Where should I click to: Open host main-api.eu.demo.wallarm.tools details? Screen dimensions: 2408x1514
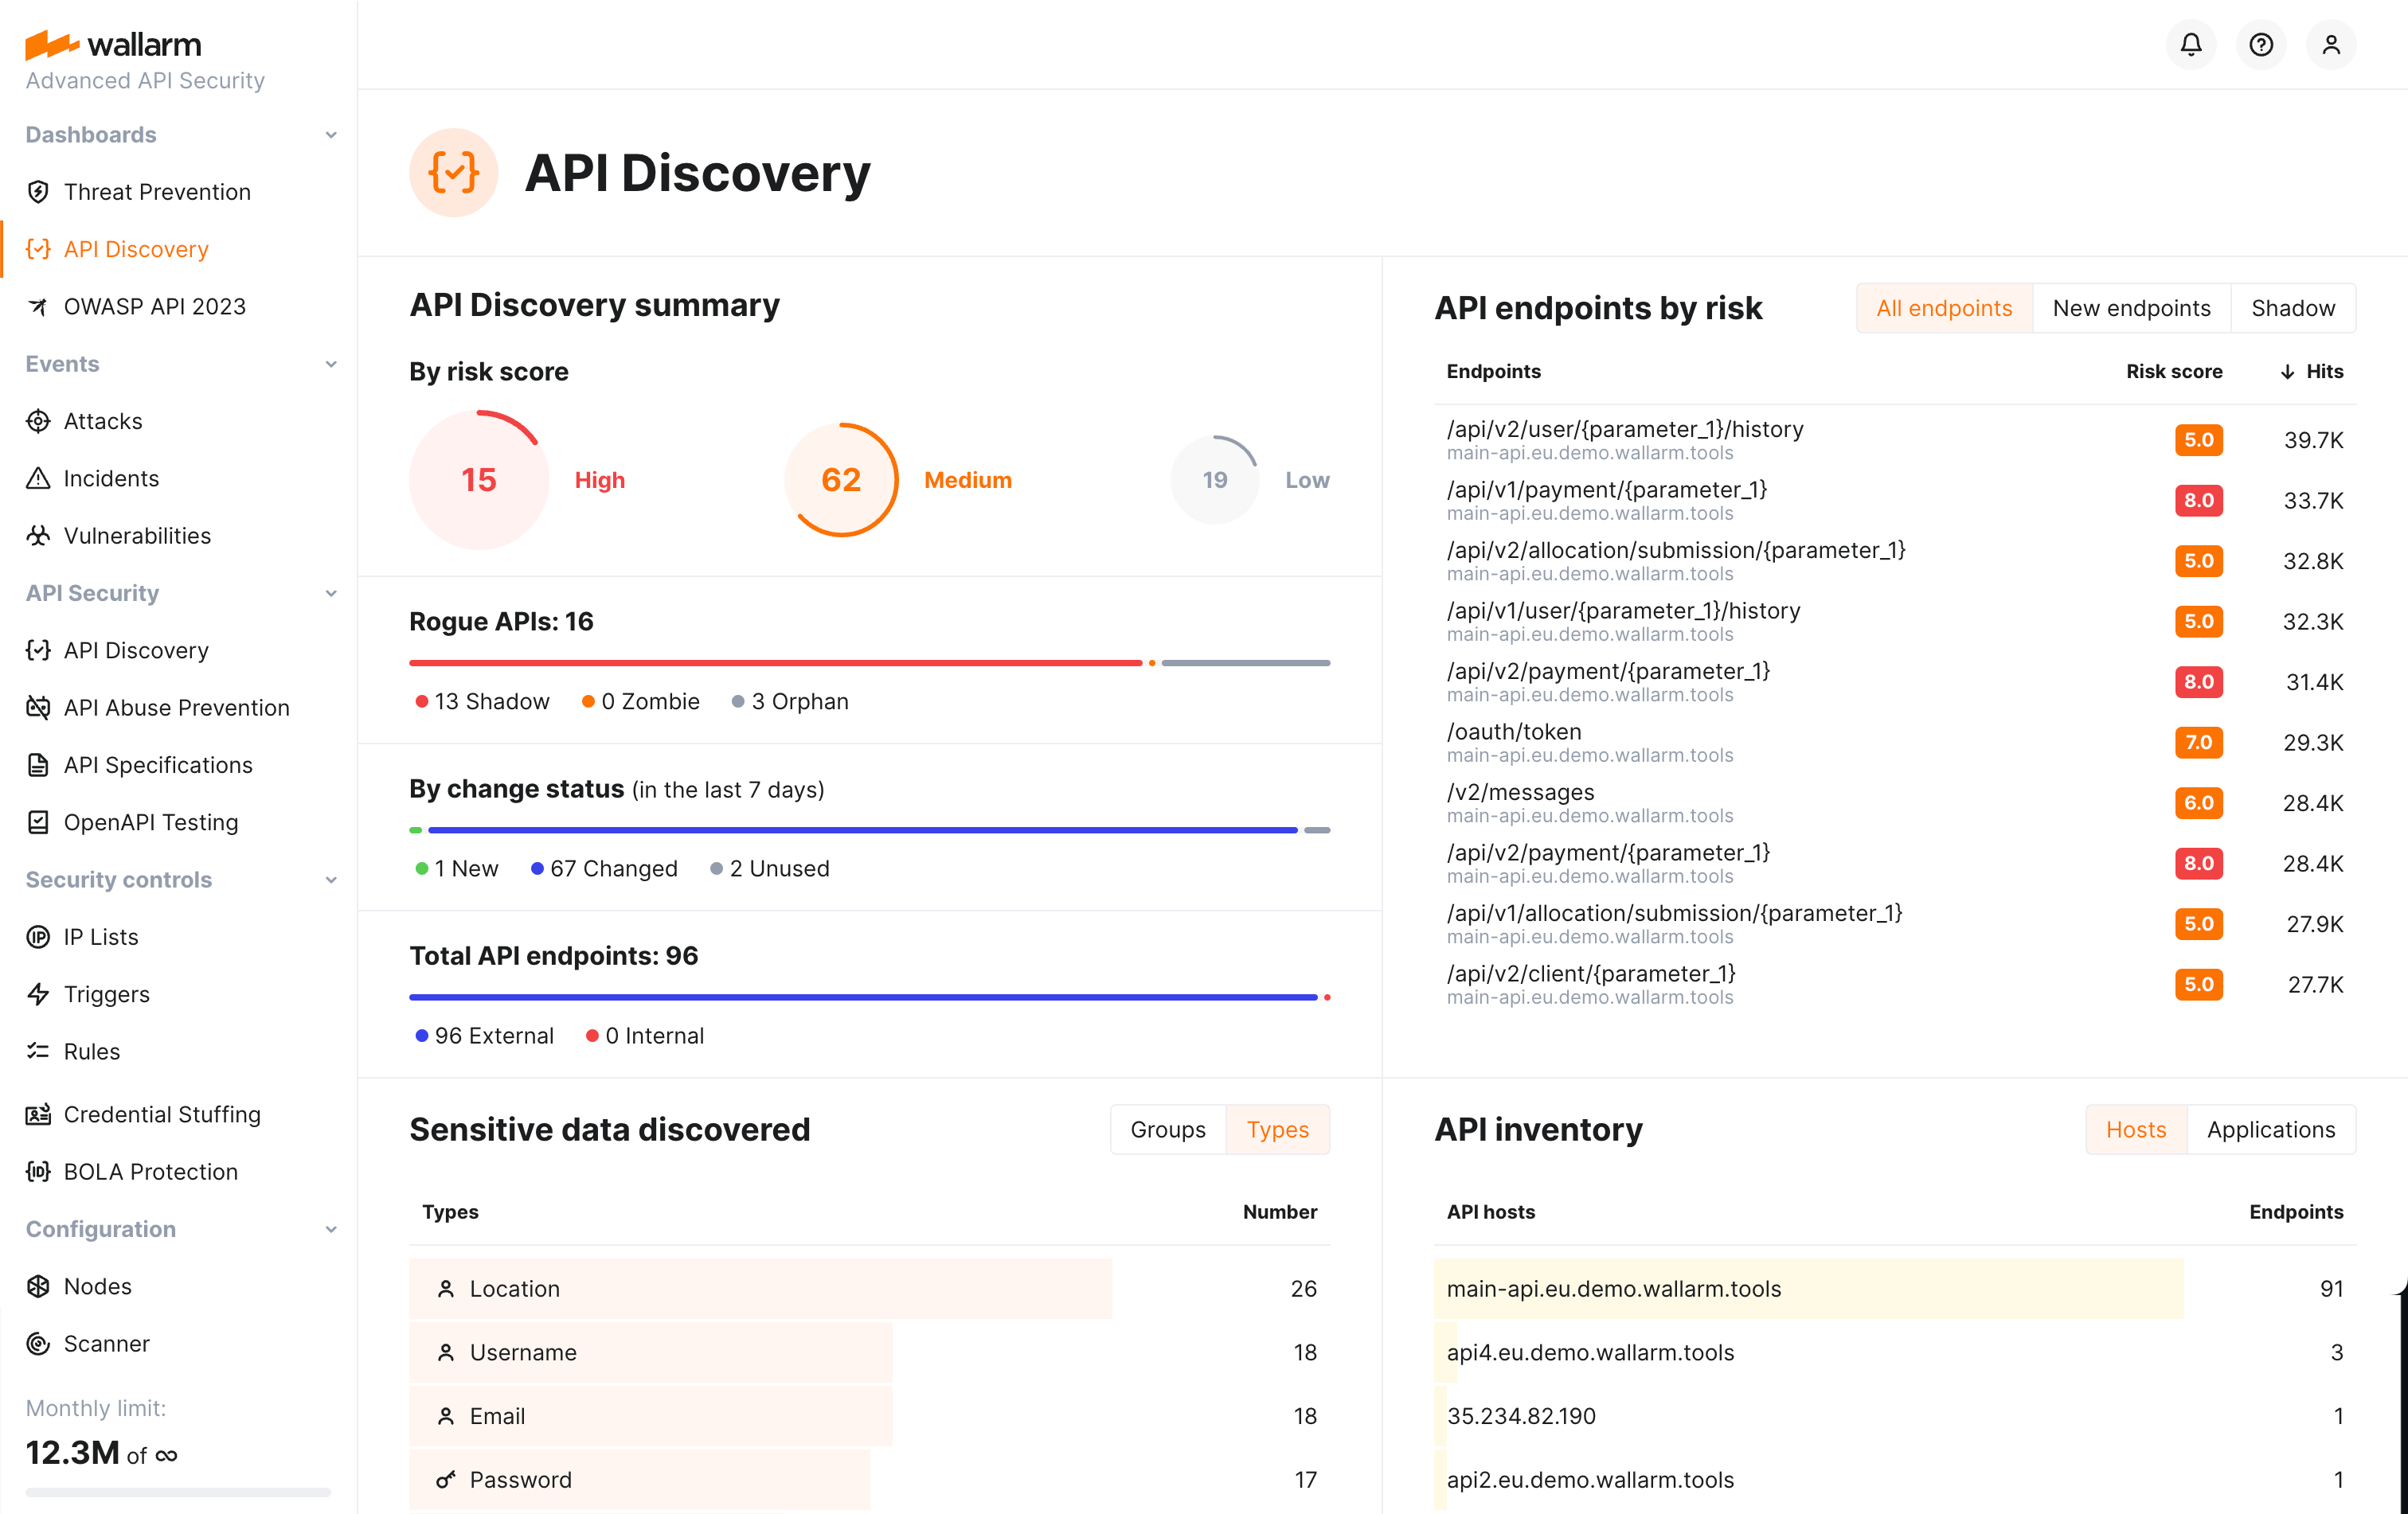(1613, 1288)
